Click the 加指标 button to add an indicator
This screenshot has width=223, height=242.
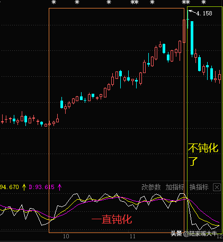[175, 187]
